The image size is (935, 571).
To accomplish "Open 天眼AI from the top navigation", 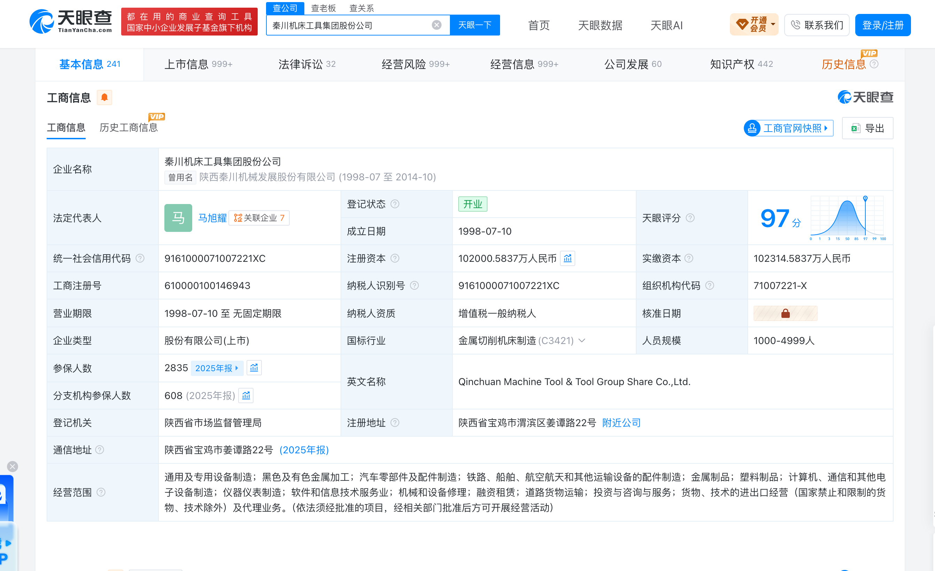I will tap(666, 25).
